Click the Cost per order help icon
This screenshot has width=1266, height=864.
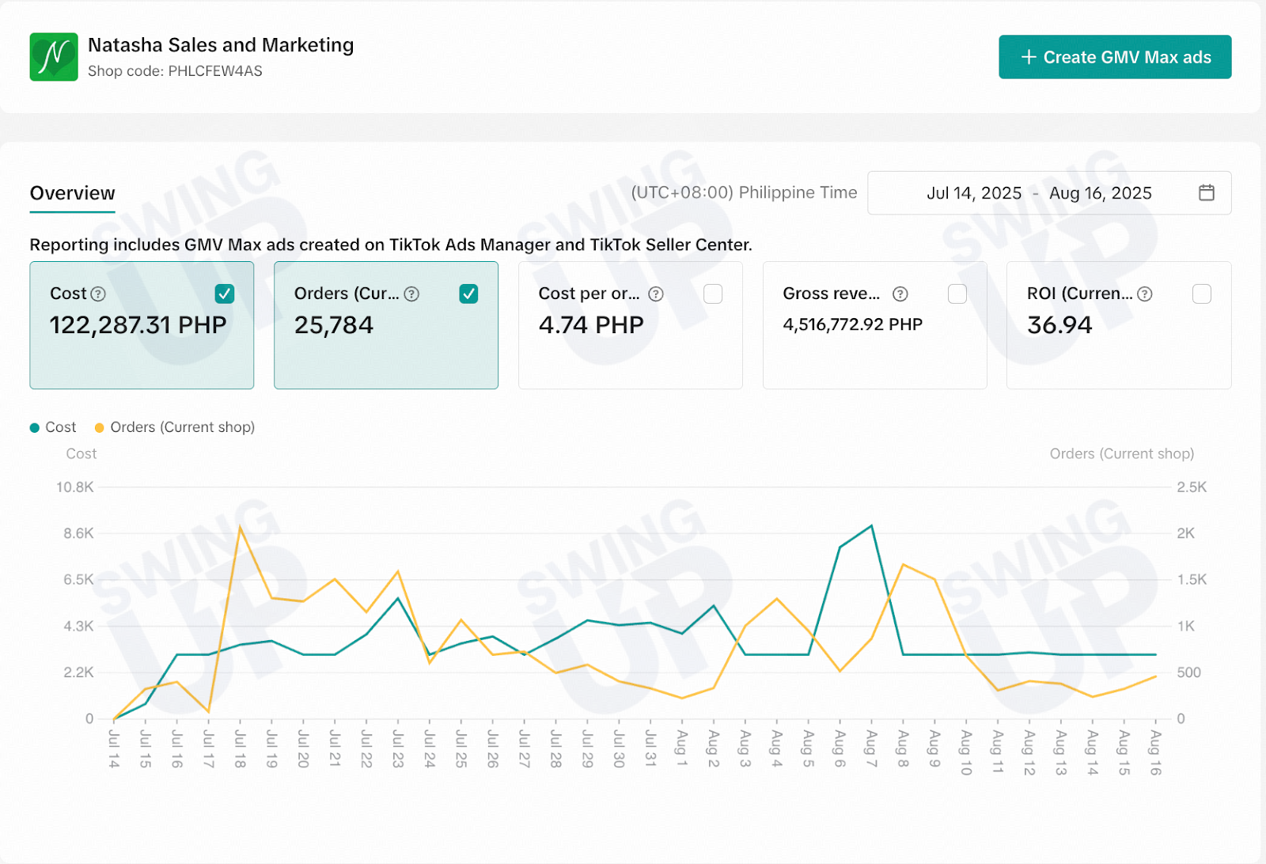[x=656, y=294]
